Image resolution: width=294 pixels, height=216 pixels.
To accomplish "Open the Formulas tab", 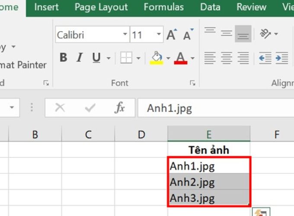I will tap(164, 7).
